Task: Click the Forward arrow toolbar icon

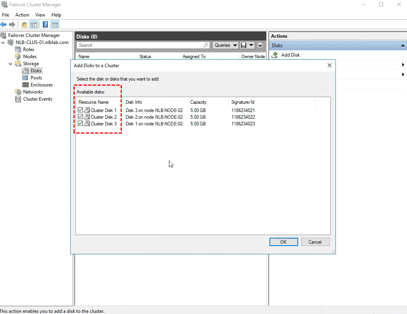Action: pyautogui.click(x=12, y=25)
